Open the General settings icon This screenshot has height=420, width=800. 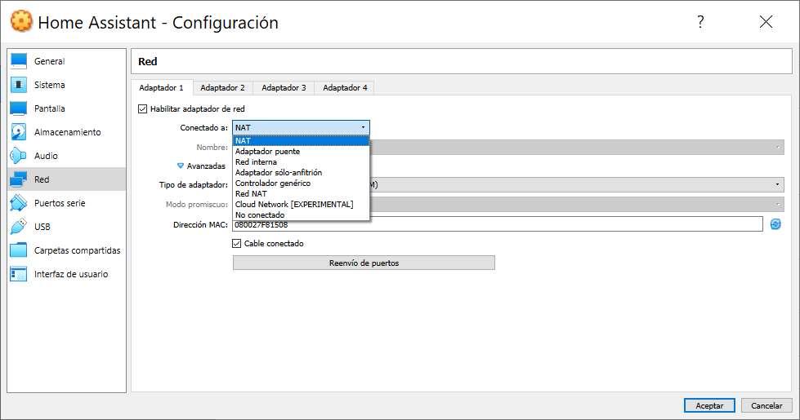(19, 61)
